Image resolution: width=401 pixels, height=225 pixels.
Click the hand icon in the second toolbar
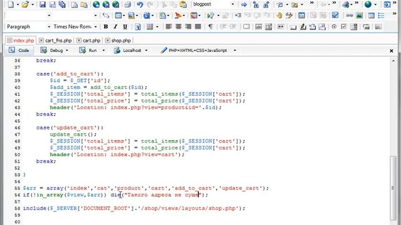pos(279,16)
